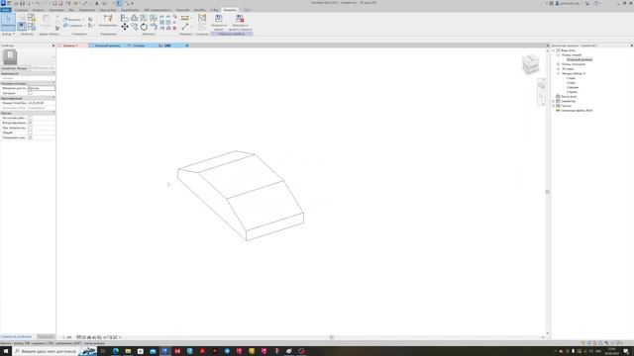Select Спереди elevation in project browser
The image size is (634, 356).
[x=573, y=88]
